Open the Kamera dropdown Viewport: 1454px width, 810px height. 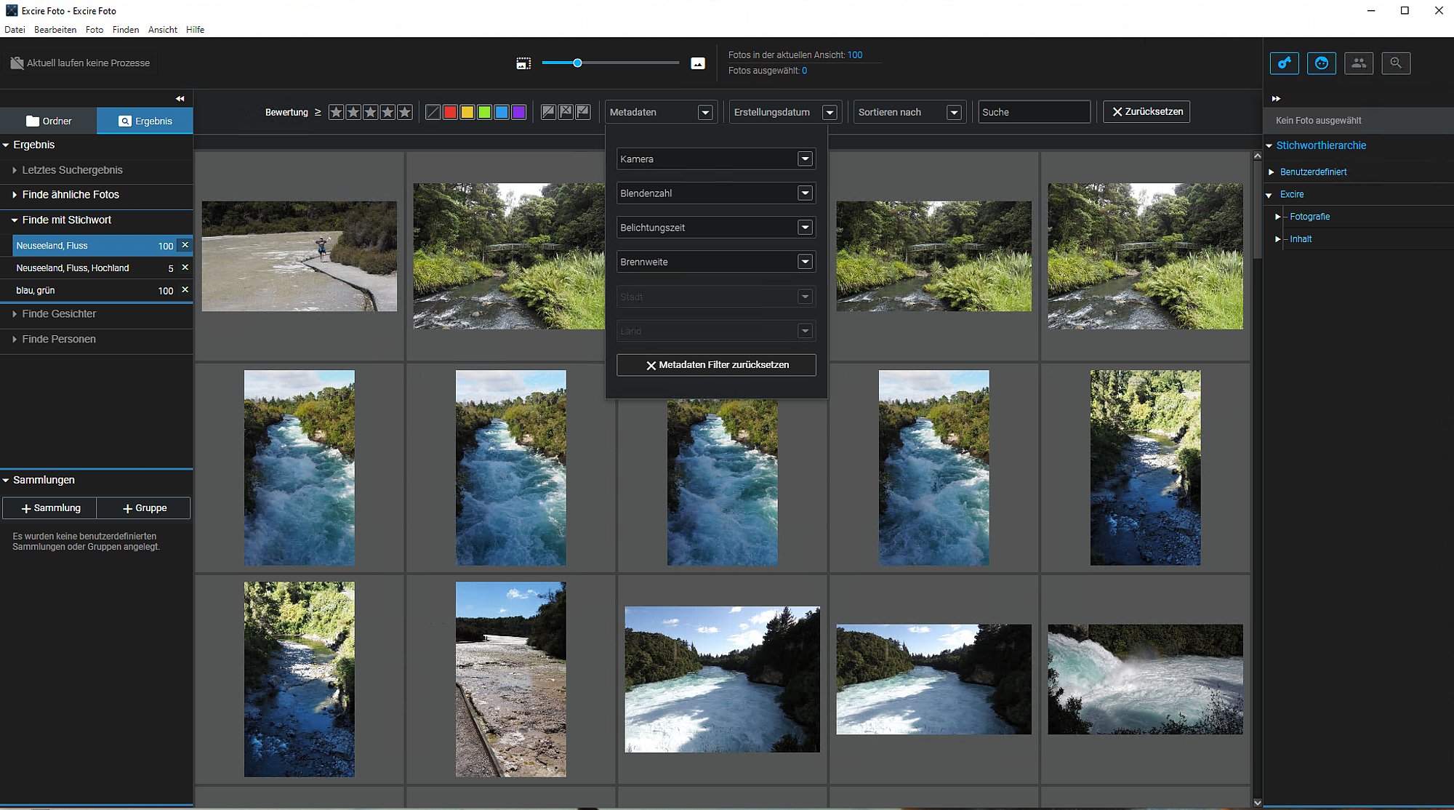pos(716,159)
